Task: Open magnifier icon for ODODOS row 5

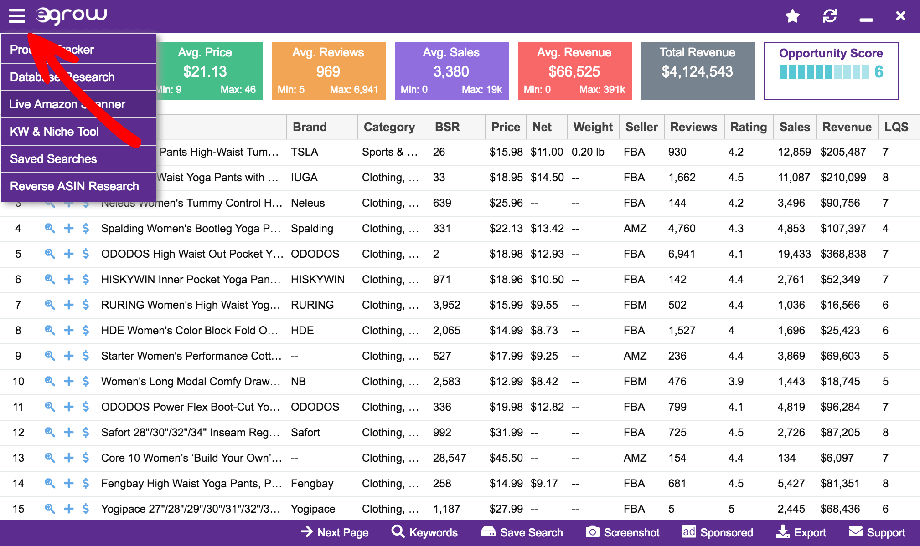Action: (x=50, y=254)
